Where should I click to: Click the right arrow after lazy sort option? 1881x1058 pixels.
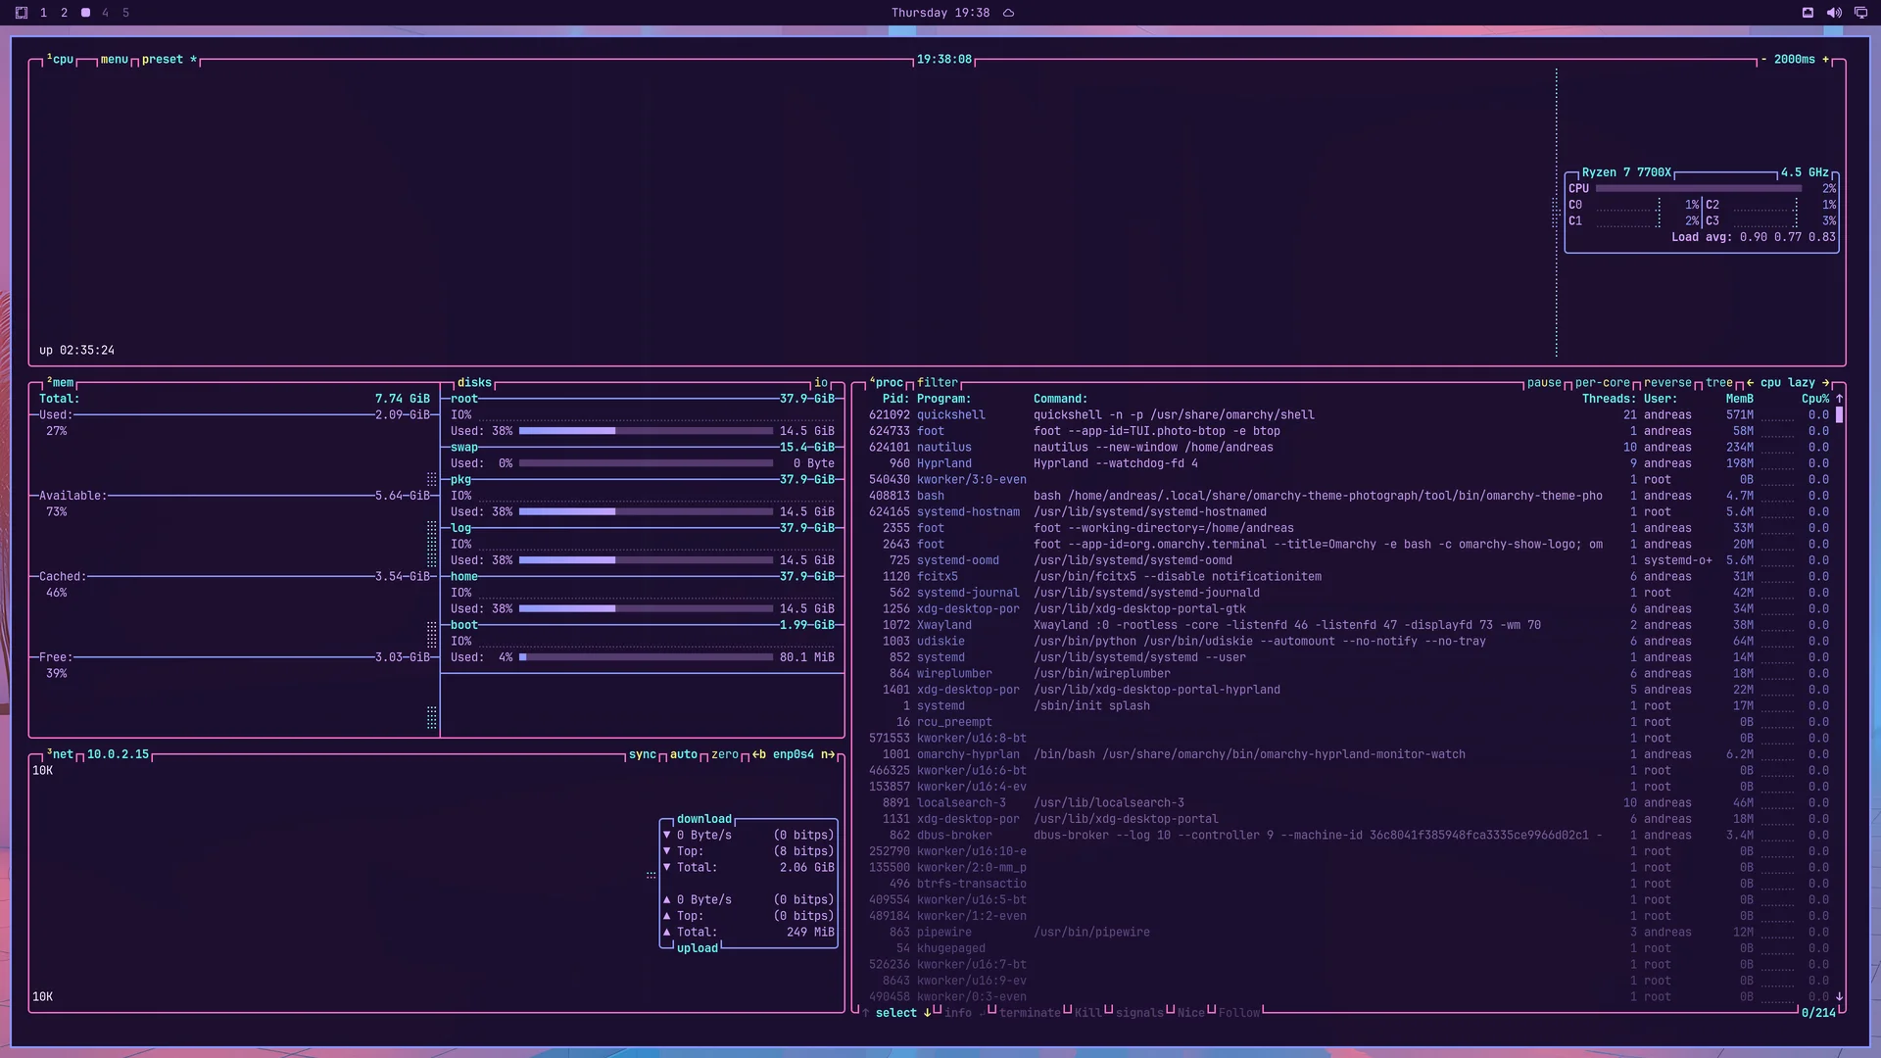coord(1825,383)
